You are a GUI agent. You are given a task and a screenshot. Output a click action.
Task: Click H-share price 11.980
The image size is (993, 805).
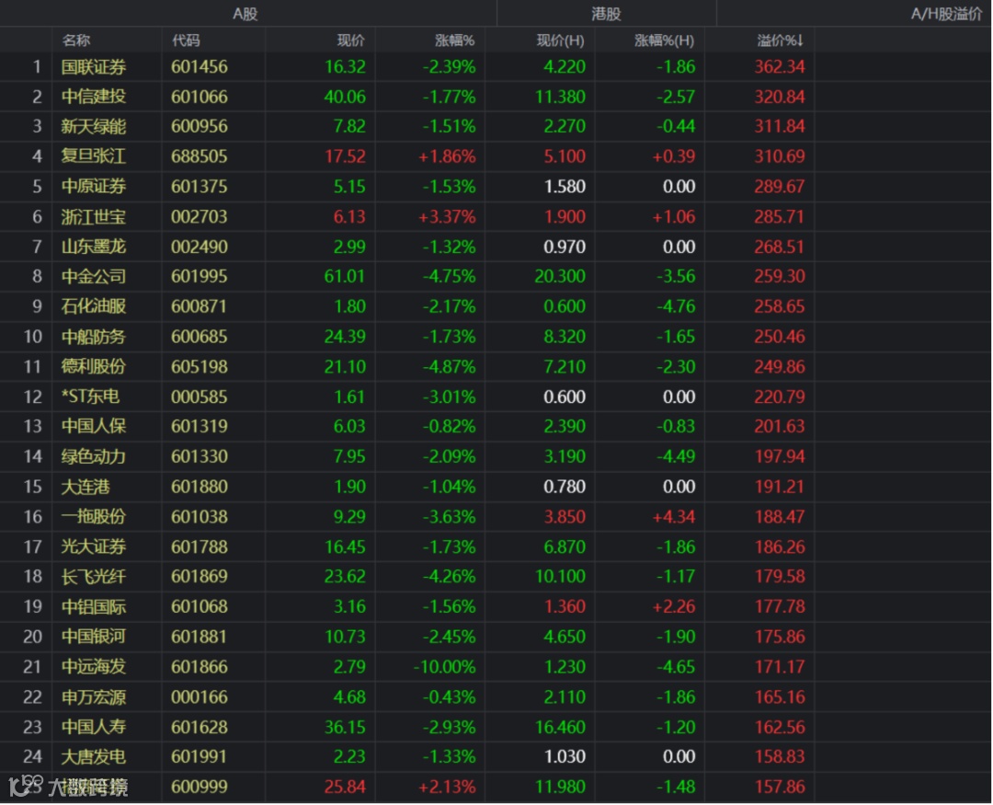[x=561, y=788]
